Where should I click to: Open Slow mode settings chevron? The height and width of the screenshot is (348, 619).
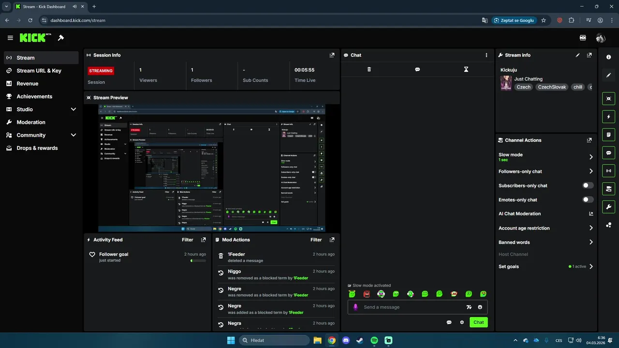[591, 157]
